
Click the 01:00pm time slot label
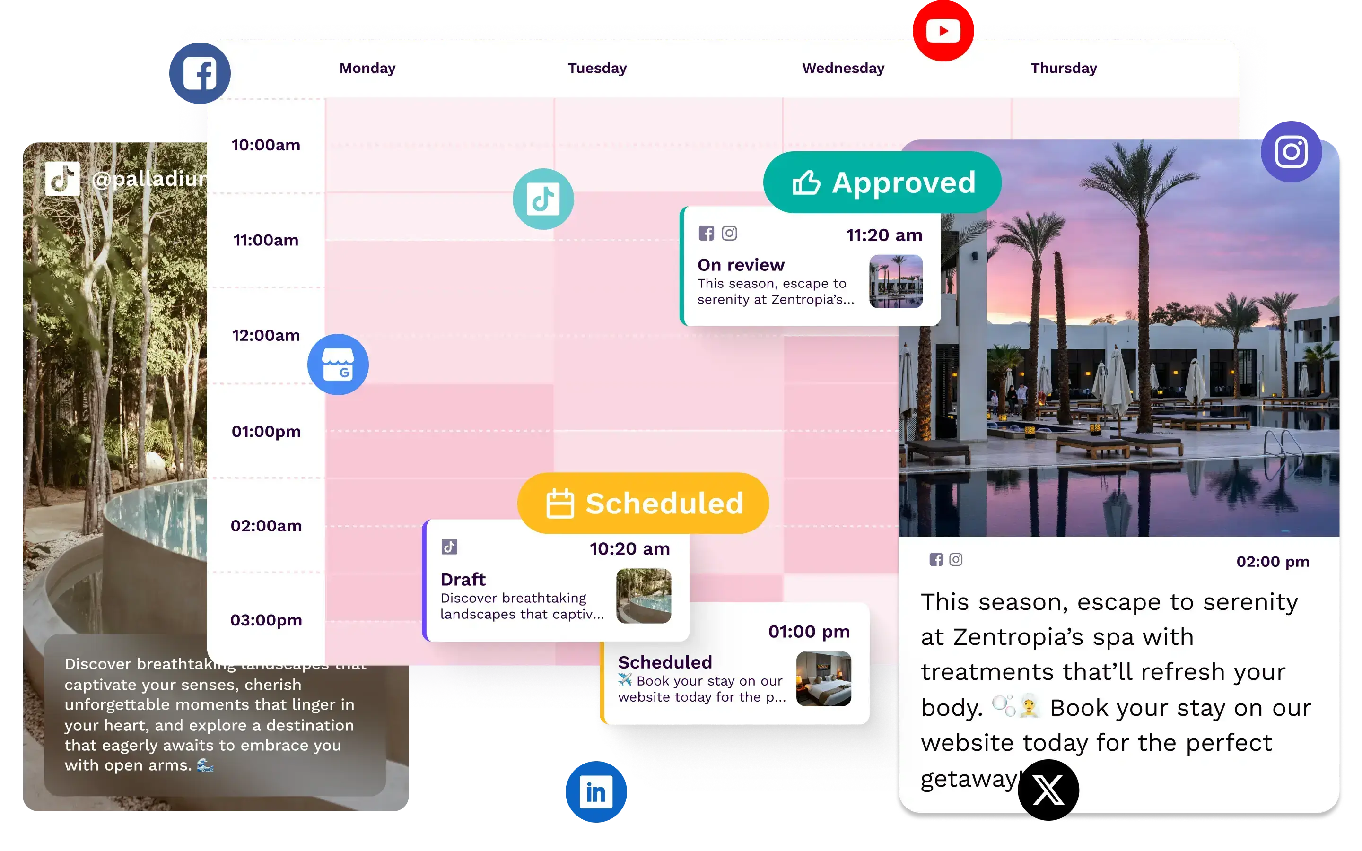tap(266, 432)
